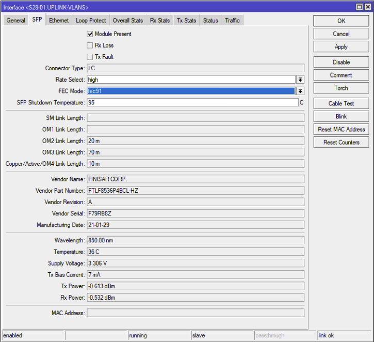This screenshot has width=374, height=342.
Task: Click the Temperature value 36 C
Action: [x=196, y=252]
